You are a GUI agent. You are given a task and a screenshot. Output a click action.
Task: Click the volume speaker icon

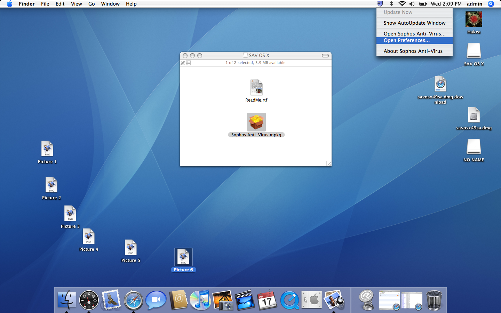(412, 4)
